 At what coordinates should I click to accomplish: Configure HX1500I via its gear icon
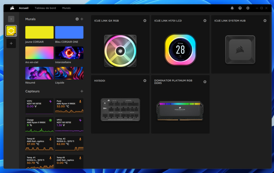pos(145,80)
